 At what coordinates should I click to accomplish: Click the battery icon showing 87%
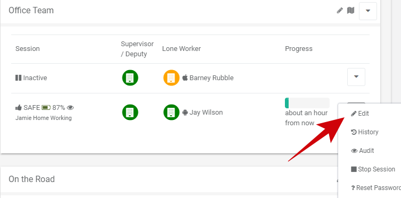coord(46,108)
